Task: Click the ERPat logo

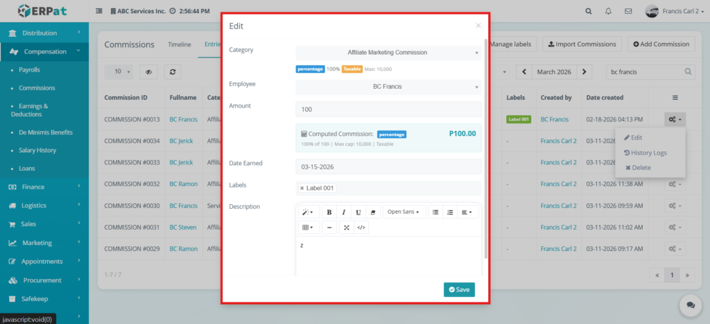Action: coord(42,11)
